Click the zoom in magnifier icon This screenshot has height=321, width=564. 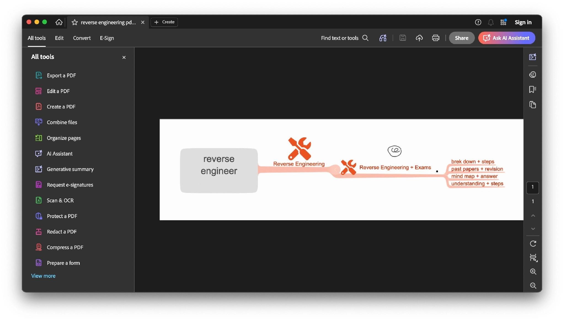pos(533,272)
